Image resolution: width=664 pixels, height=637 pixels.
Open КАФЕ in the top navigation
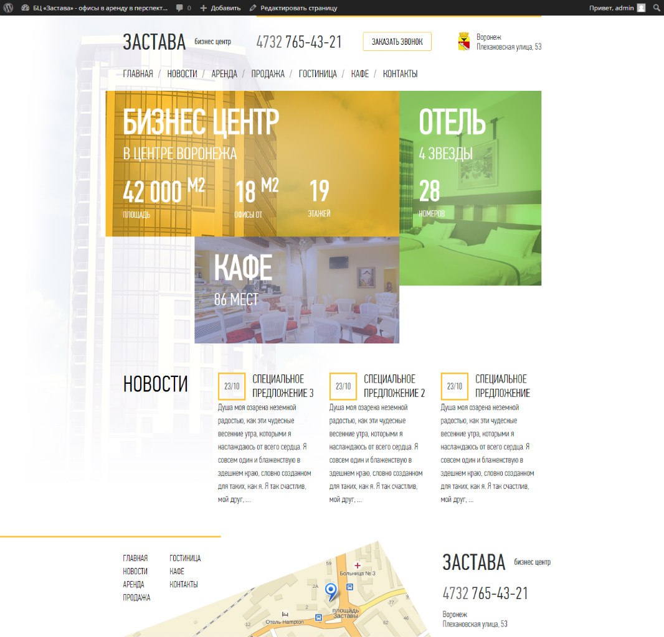359,73
